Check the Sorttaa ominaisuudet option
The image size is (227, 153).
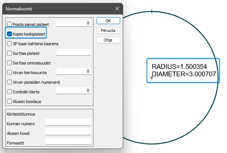(10, 63)
